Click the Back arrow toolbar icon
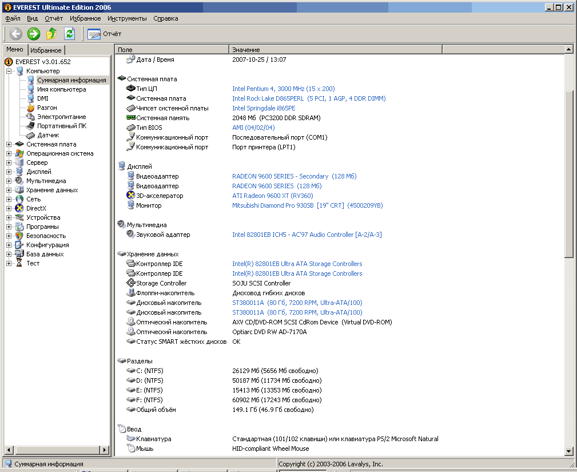The height and width of the screenshot is (472, 577). (x=15, y=34)
